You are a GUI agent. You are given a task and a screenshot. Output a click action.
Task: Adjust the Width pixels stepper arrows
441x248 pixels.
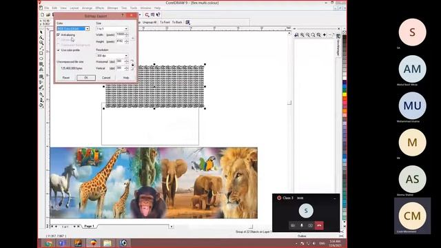point(127,34)
